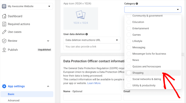Click the Publish upload icon
Viewport: 186px width, 103px height.
pyautogui.click(x=4, y=50)
